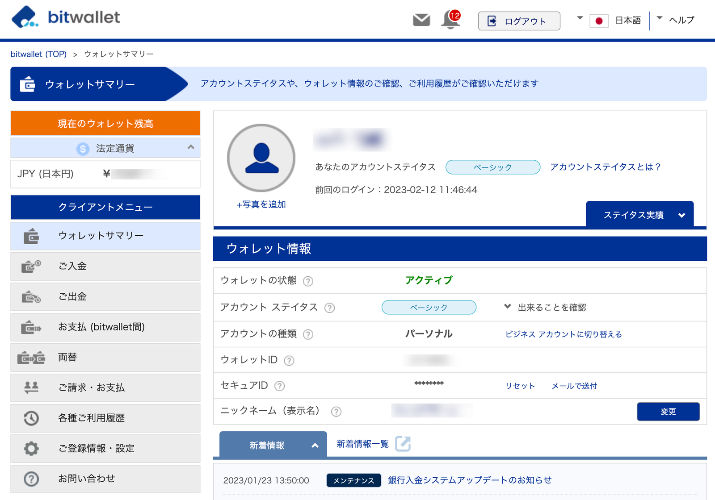This screenshot has width=715, height=500.
Task: Open 銀行入金システムアップデートのお知らせ news link
Action: 470,480
